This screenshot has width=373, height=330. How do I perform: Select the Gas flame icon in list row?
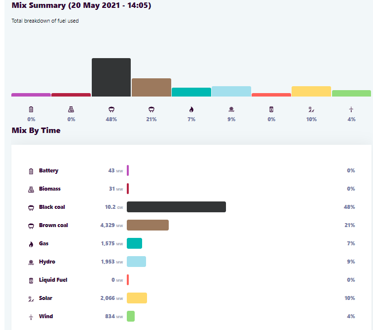pos(31,244)
